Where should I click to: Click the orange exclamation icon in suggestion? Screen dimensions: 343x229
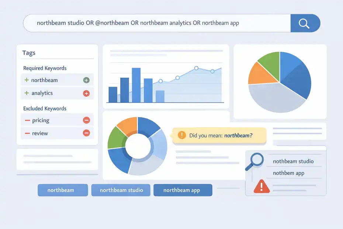point(182,135)
